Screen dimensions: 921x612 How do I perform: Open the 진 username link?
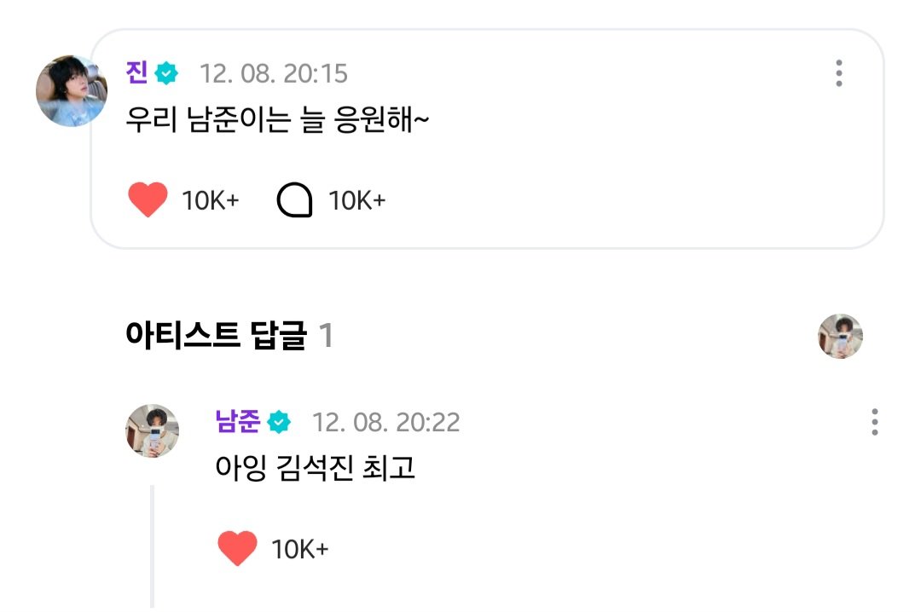click(x=136, y=73)
